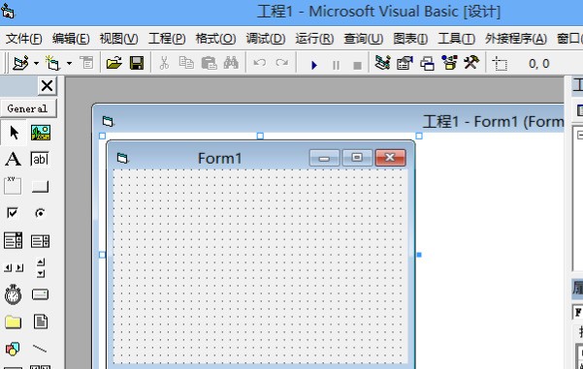Image resolution: width=583 pixels, height=369 pixels.
Task: Open the Project Explorer toolbar icon
Action: (382, 63)
